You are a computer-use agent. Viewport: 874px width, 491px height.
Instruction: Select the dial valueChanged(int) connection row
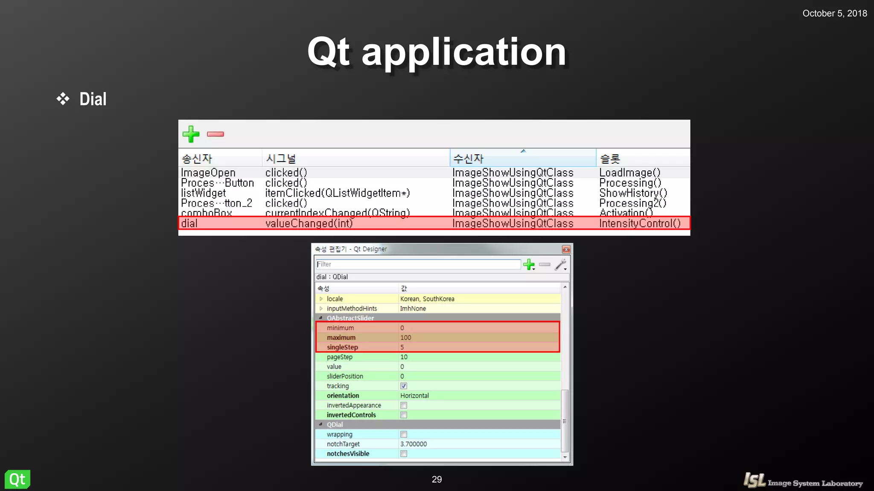tap(434, 223)
